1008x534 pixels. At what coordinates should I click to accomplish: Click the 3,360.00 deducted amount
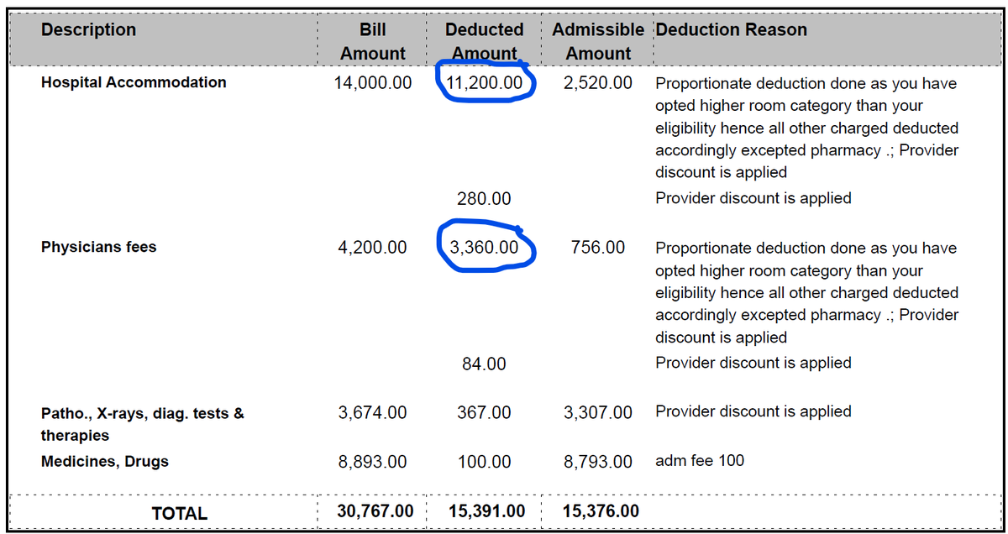[x=485, y=248]
